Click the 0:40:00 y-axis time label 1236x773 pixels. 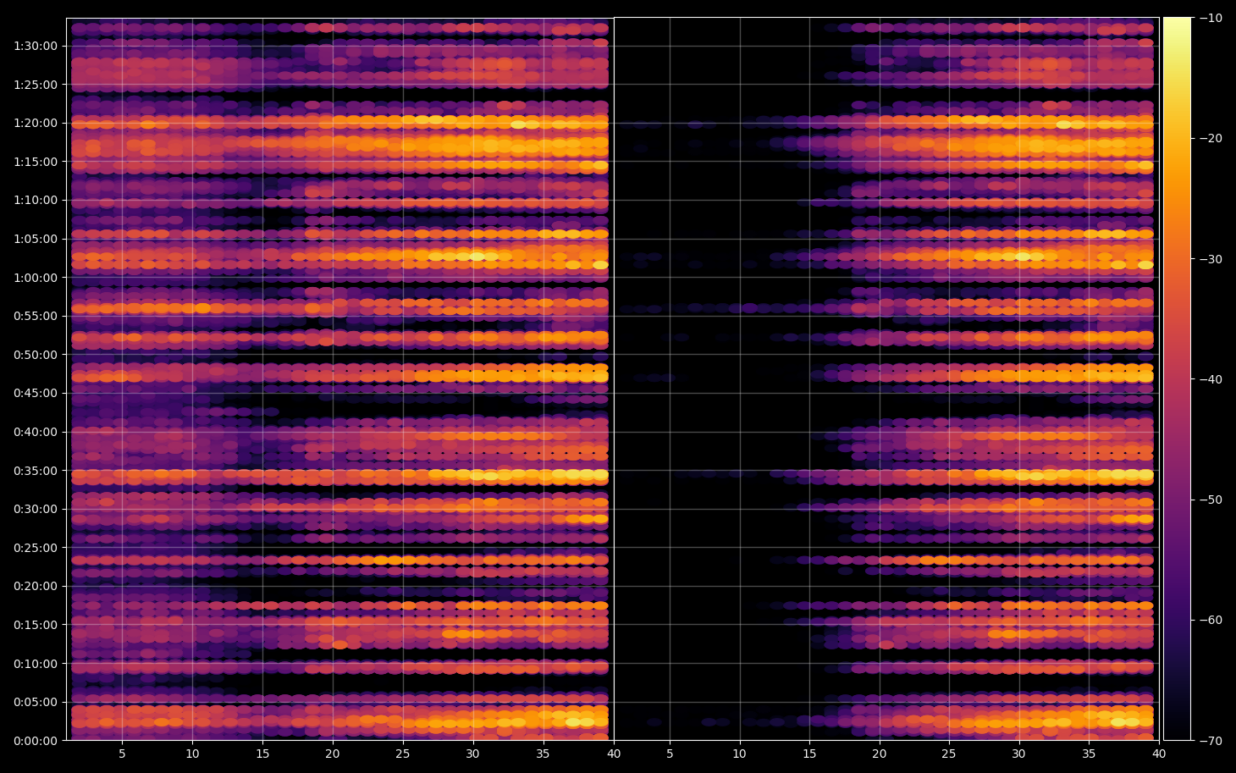coord(35,432)
